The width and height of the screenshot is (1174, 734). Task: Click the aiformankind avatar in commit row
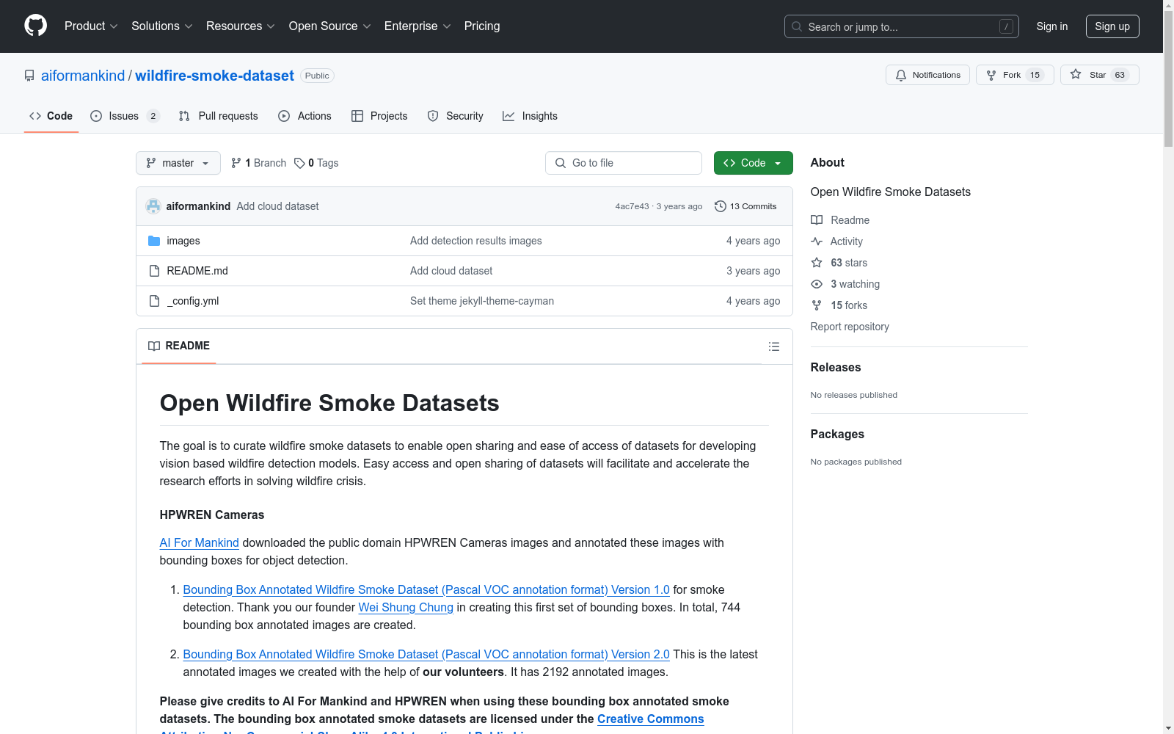(x=153, y=206)
